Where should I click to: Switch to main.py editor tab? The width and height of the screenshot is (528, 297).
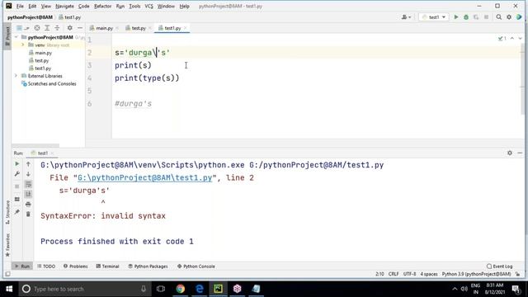[104, 28]
